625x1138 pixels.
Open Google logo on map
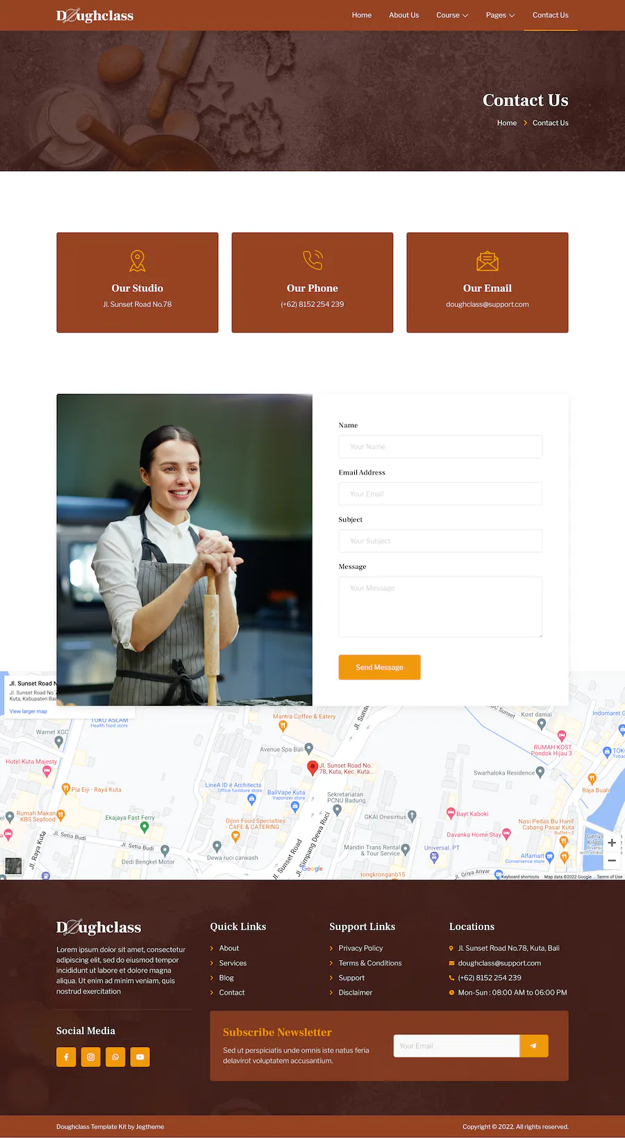click(312, 868)
